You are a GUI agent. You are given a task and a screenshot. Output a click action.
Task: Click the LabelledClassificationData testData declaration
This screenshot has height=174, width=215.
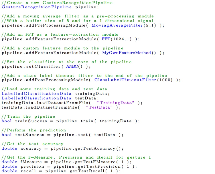[50, 98]
